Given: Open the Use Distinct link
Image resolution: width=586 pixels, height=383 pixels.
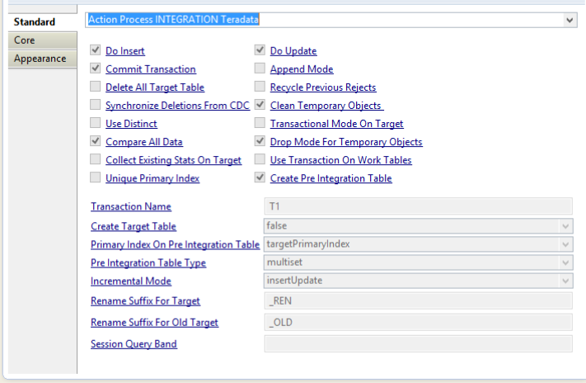Looking at the screenshot, I should point(131,124).
